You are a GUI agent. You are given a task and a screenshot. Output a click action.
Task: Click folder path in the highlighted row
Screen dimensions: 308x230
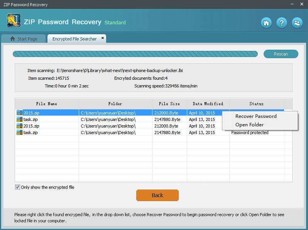click(x=108, y=113)
